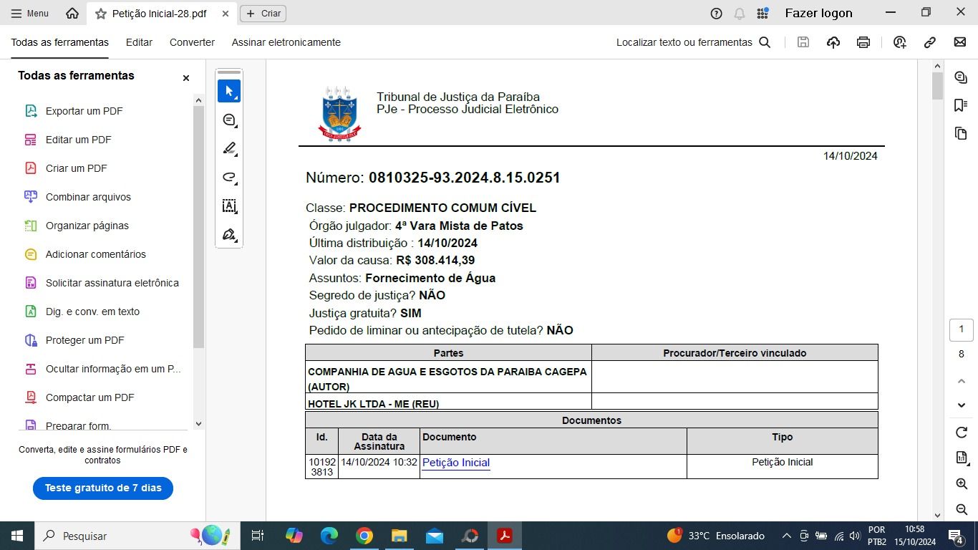Open File Explorer from the taskbar
This screenshot has height=550, width=978.
click(x=399, y=536)
